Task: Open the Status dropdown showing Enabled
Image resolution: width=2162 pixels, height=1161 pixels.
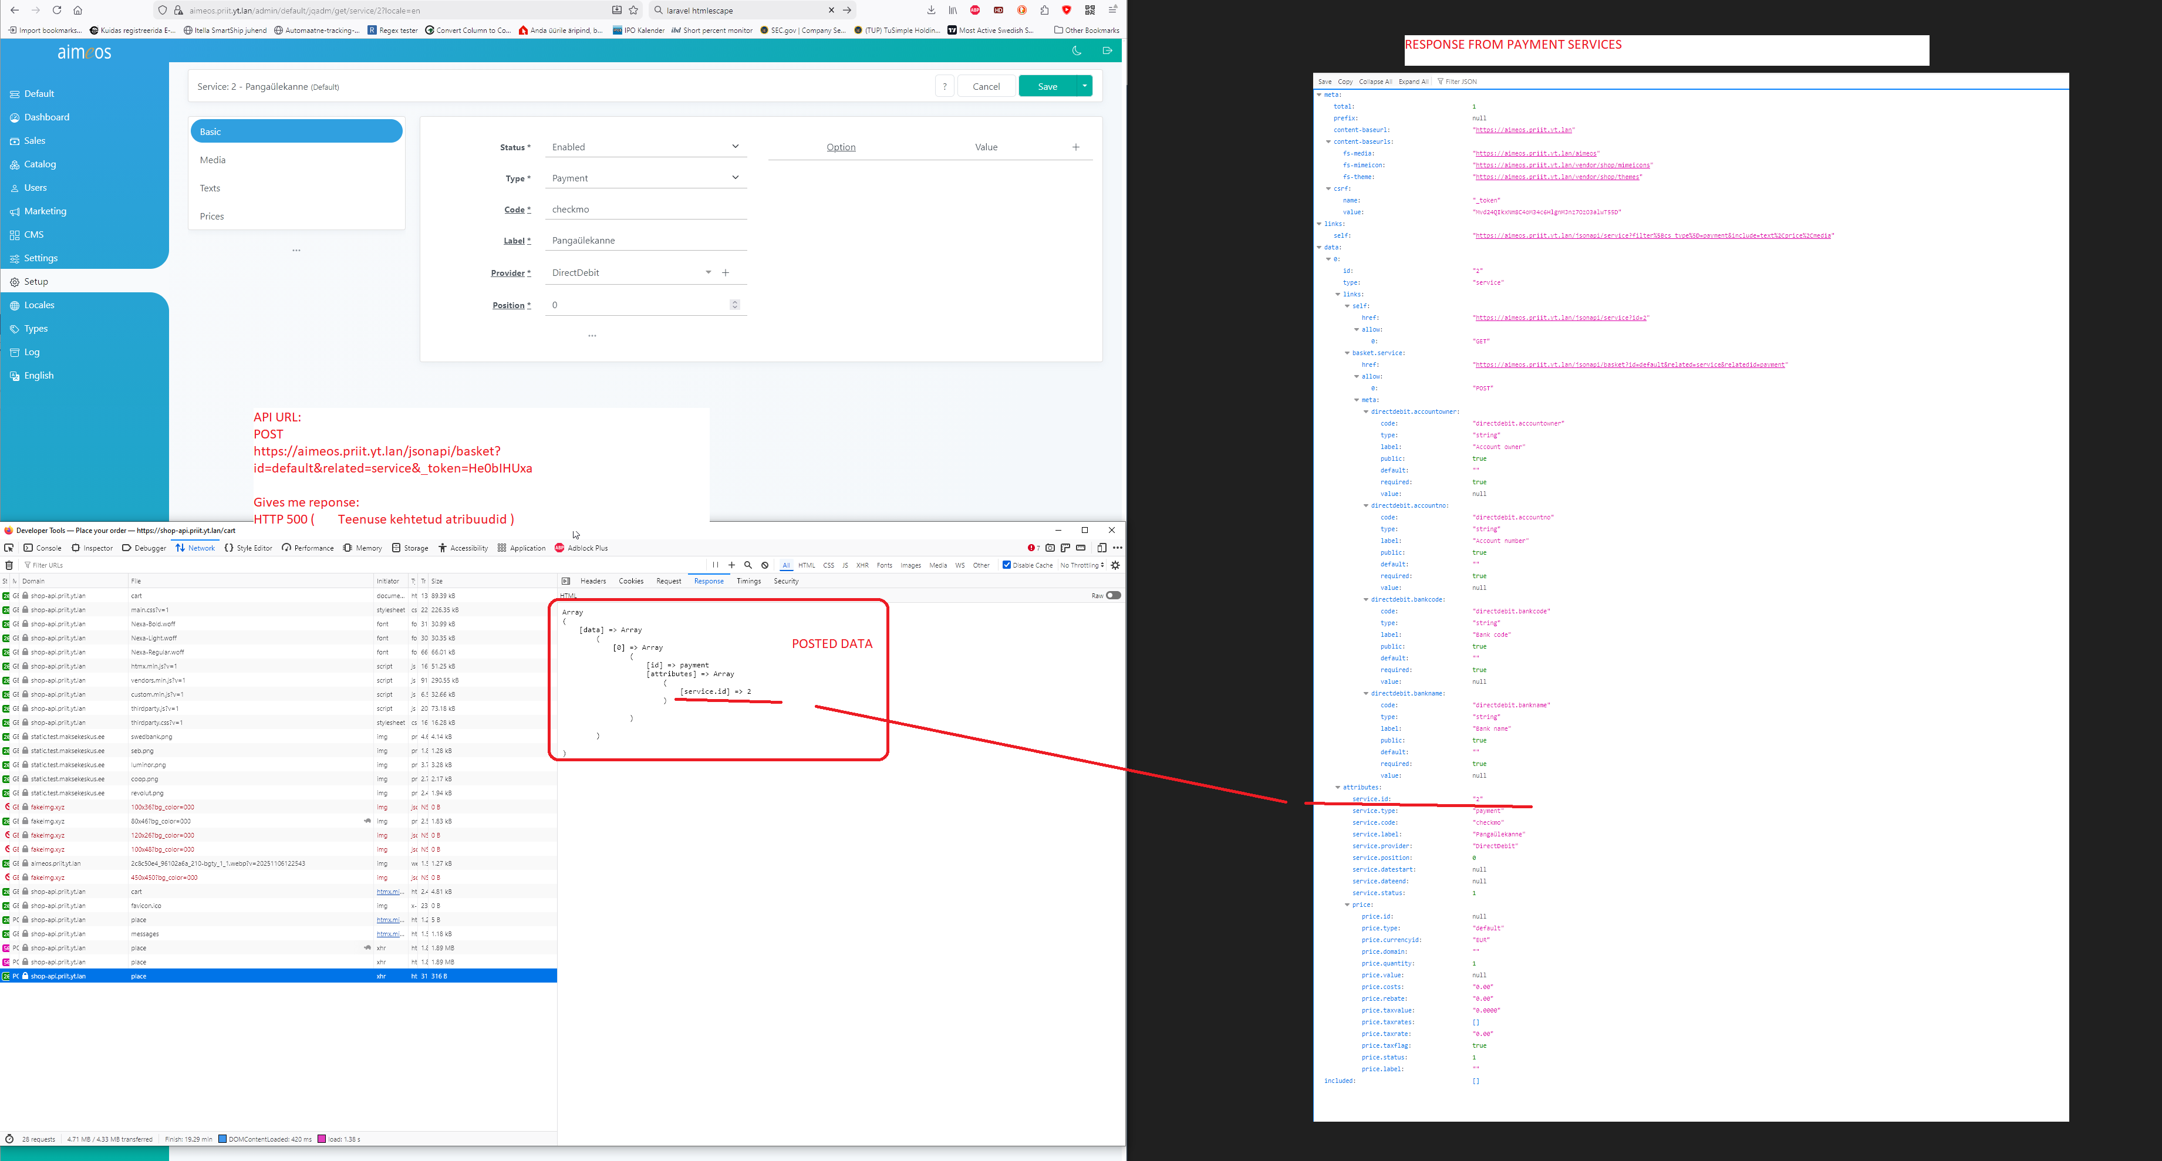Action: [645, 147]
